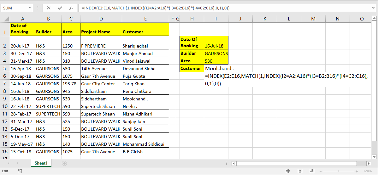Select row 1 header

click(x=5, y=29)
